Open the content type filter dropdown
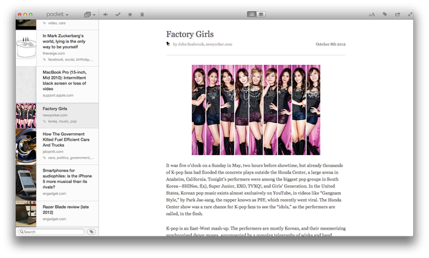429x258 pixels. (x=90, y=15)
